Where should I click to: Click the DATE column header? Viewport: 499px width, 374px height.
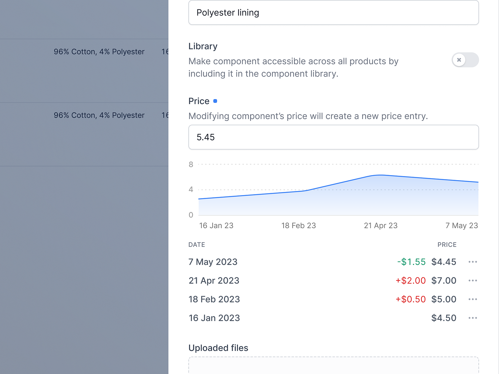click(196, 245)
